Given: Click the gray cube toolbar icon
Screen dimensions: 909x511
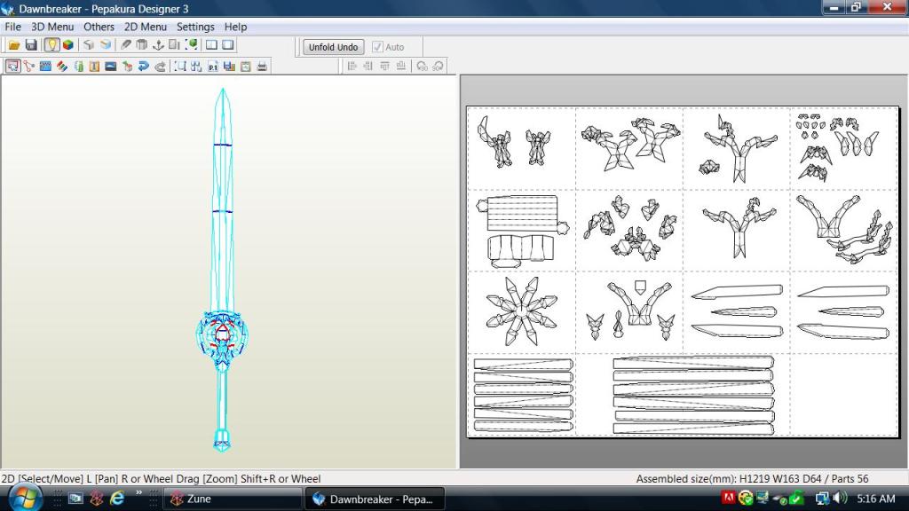Looking at the screenshot, I should coord(89,45).
